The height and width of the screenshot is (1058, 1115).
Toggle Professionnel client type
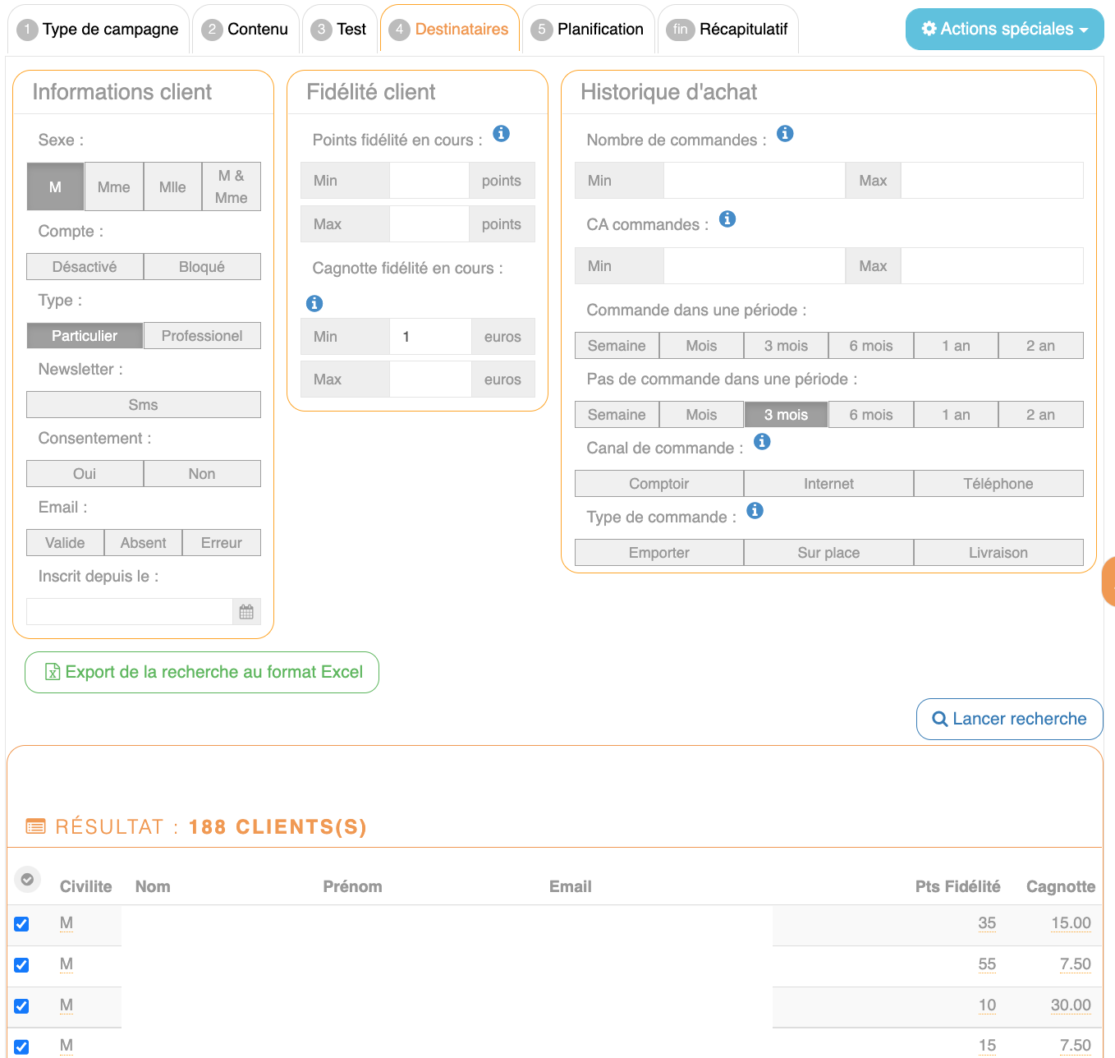tap(202, 336)
